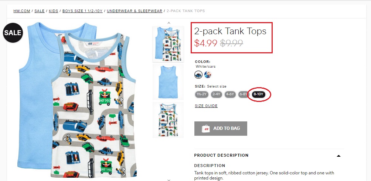This screenshot has width=371, height=181.
Task: Open the Size Guide link
Action: pyautogui.click(x=206, y=106)
